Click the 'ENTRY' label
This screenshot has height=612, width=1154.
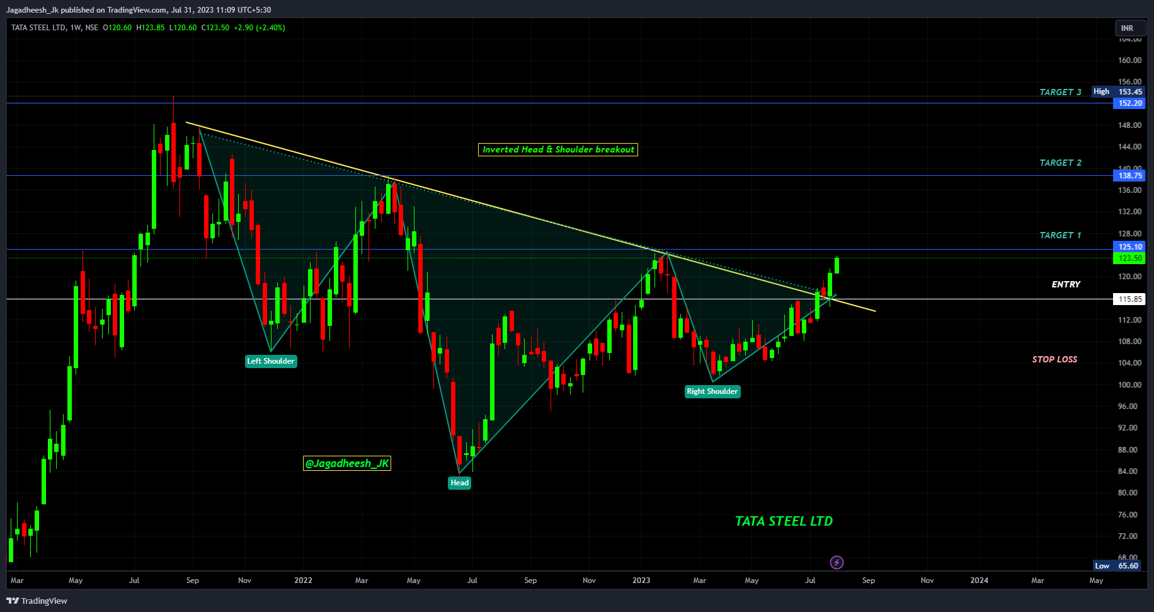click(x=1066, y=284)
